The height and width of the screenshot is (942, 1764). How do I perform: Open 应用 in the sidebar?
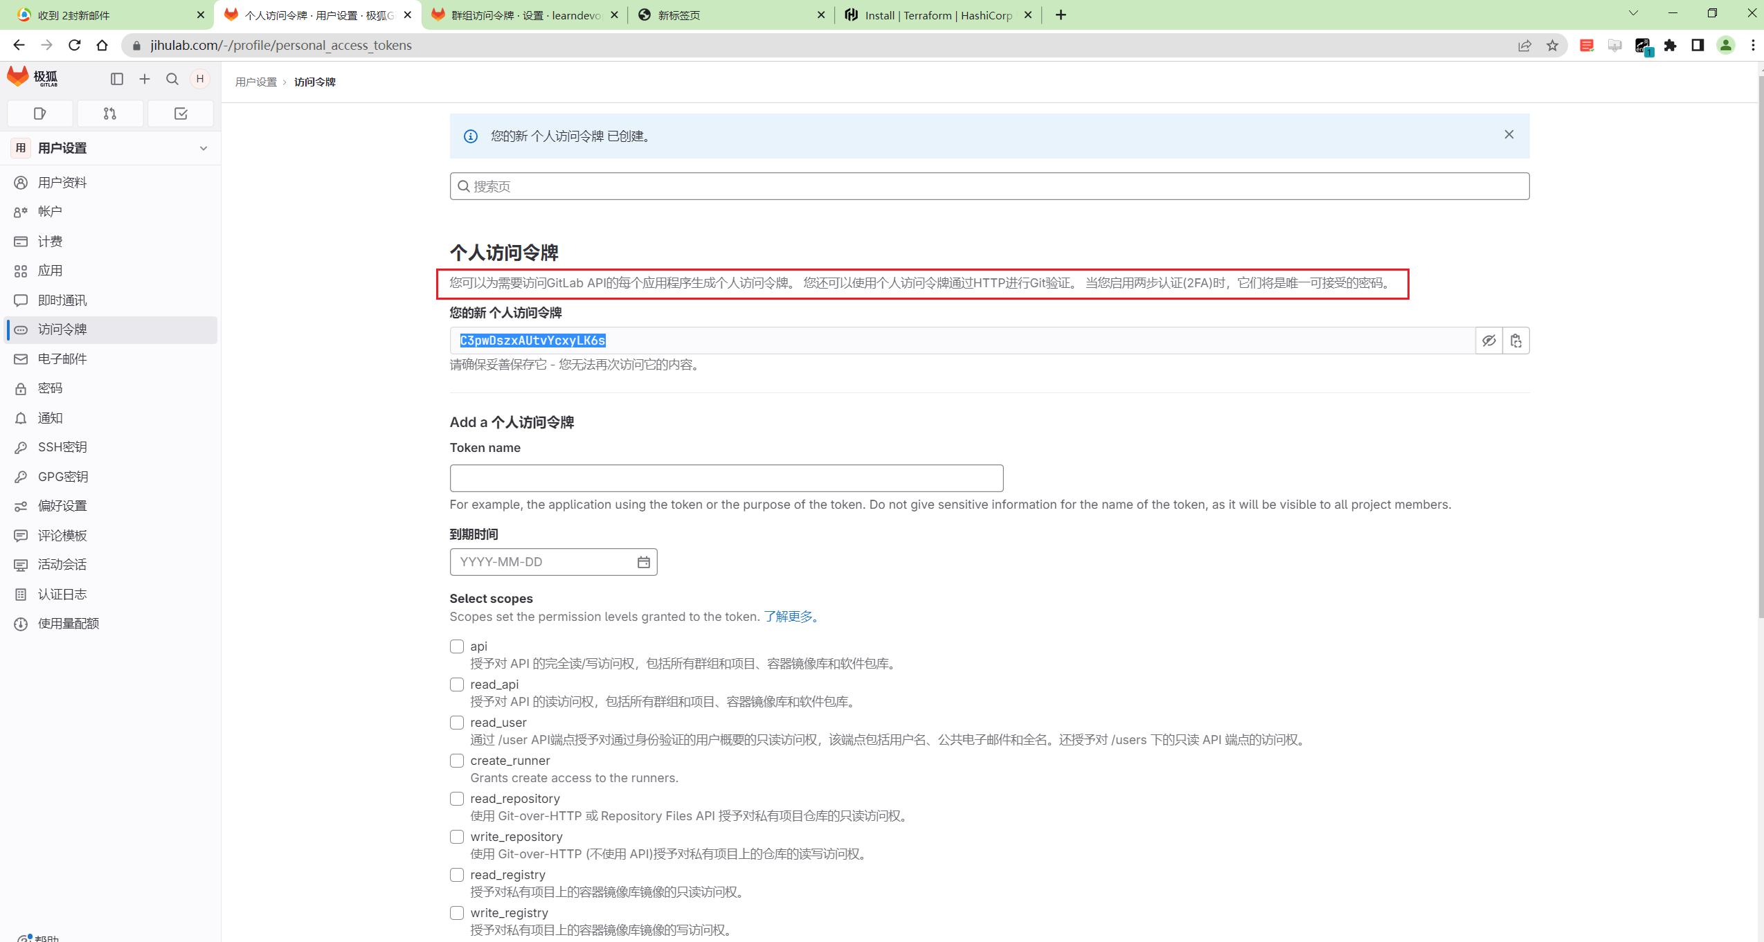pos(111,271)
